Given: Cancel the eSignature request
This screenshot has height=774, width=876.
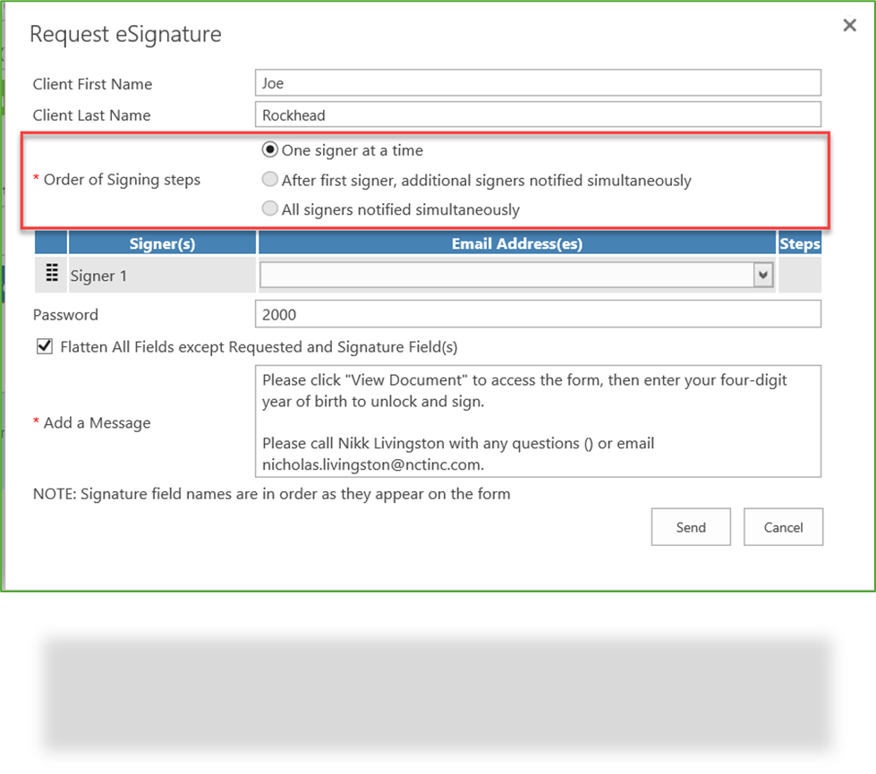Looking at the screenshot, I should (x=783, y=526).
